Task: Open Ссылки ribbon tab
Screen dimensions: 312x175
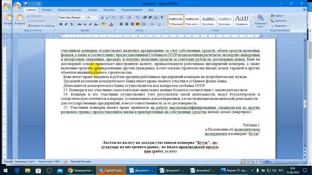Action: click(93, 10)
